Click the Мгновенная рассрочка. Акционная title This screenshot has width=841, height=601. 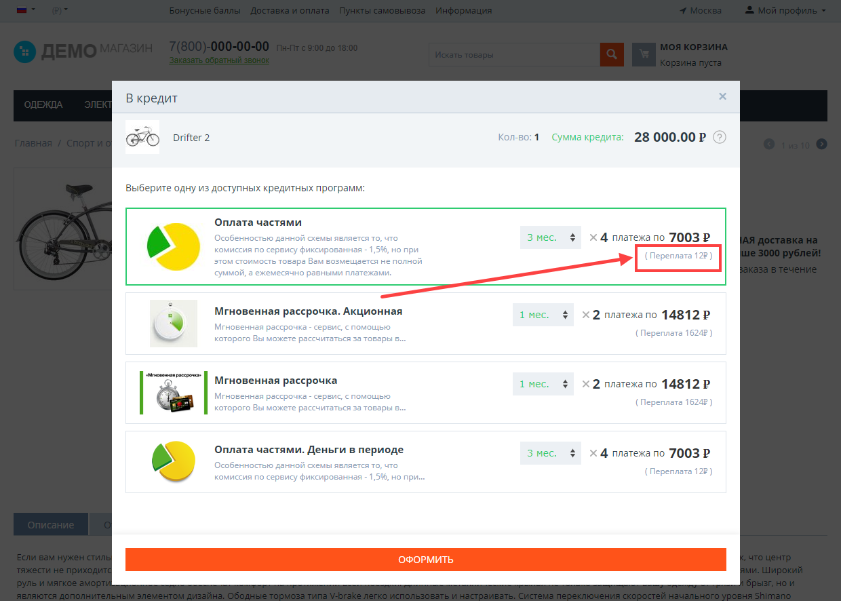(x=309, y=311)
